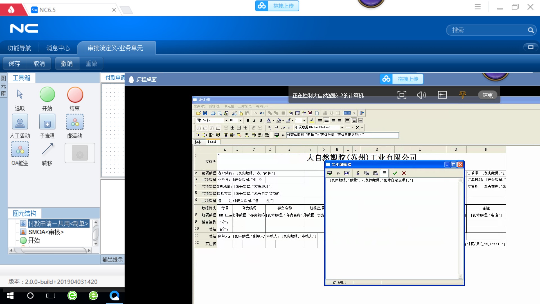Toggle center alignment in designer toolbar
The image size is (540, 304).
[326, 120]
